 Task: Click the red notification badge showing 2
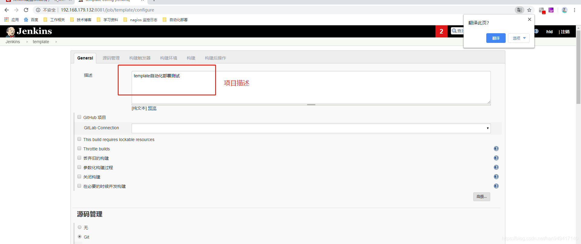click(x=441, y=31)
